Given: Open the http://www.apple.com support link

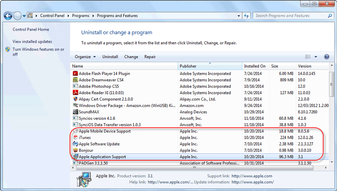Looking at the screenshot, I should pos(252,176).
